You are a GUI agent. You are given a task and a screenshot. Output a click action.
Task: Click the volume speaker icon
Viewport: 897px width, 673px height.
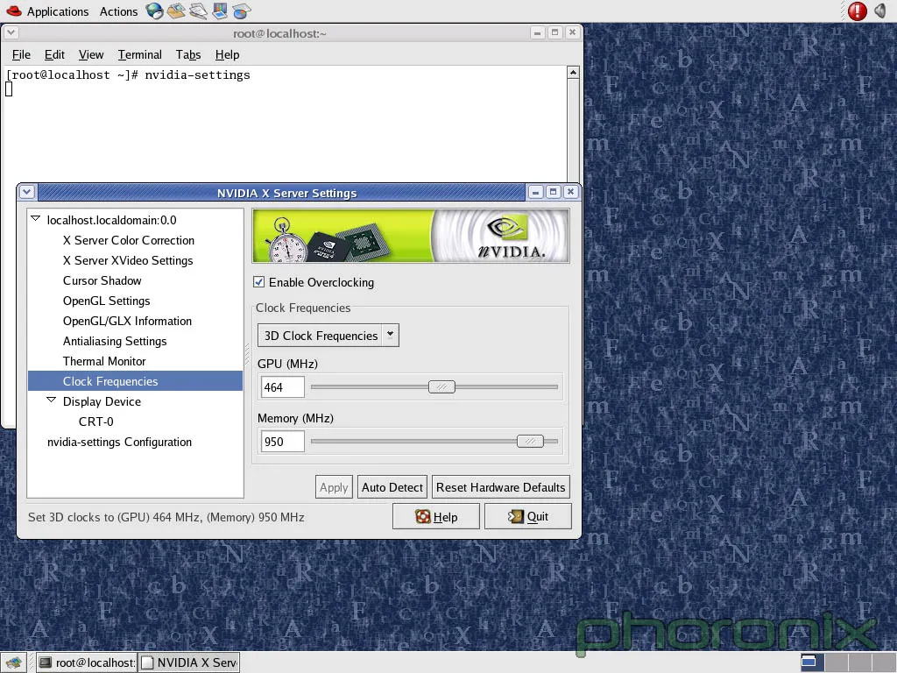(880, 11)
